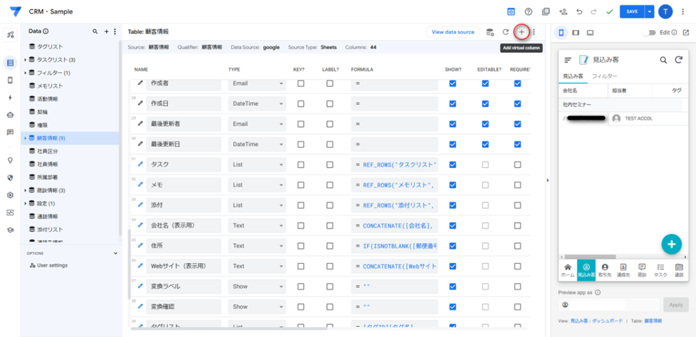
Task: Check the KEY? checkbox for 作成日
Action: click(300, 103)
